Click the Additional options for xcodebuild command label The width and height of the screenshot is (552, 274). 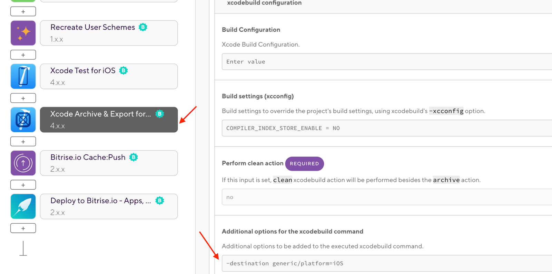[x=293, y=231]
